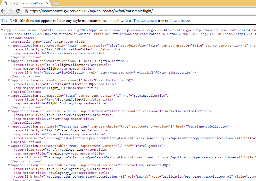Image resolution: width=256 pixels, height=181 pixels.
Task: Collapse the FlightCollection app:collection node
Action: [9, 61]
